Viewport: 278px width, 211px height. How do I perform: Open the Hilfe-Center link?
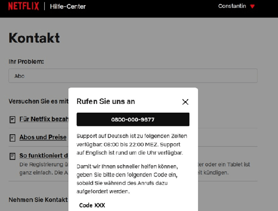[x=68, y=7]
